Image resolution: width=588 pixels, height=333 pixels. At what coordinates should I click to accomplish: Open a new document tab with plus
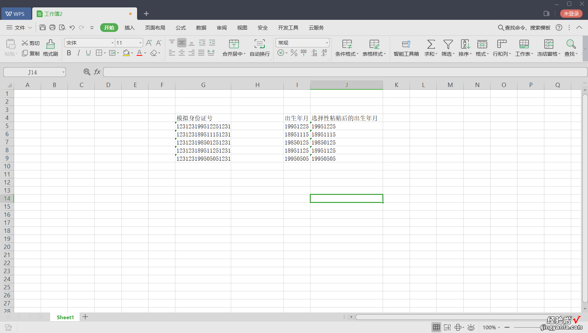(146, 13)
